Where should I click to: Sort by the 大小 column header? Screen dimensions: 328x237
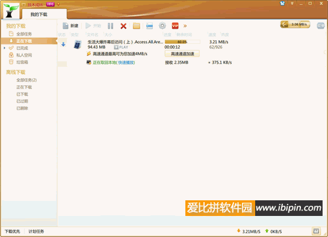tap(108, 35)
